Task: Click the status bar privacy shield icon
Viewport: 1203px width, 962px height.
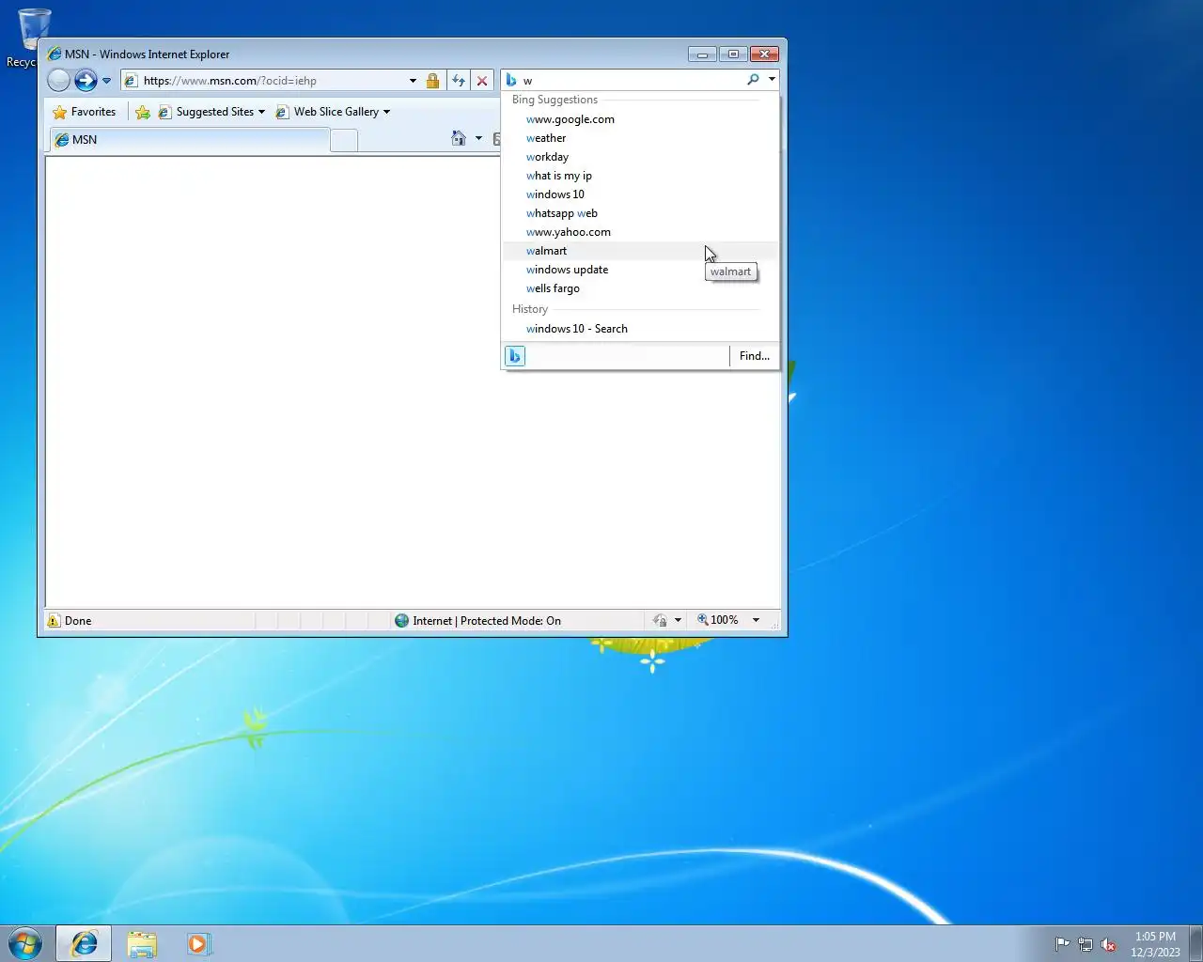Action: click(660, 620)
